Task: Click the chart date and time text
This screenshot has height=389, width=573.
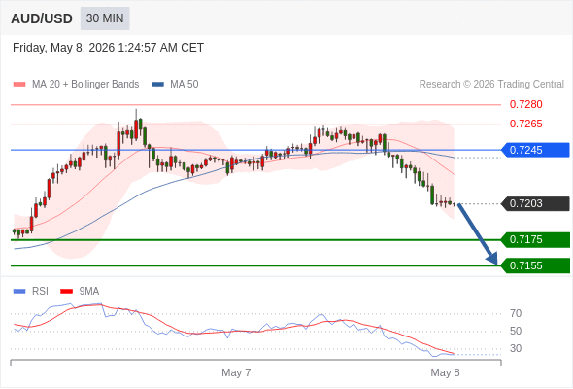Action: coord(108,48)
